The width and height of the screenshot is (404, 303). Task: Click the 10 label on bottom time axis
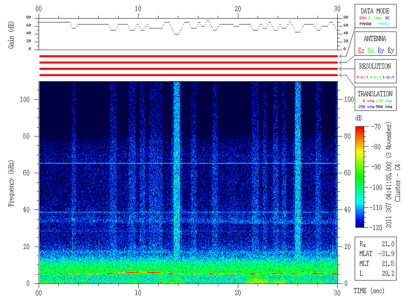point(138,293)
